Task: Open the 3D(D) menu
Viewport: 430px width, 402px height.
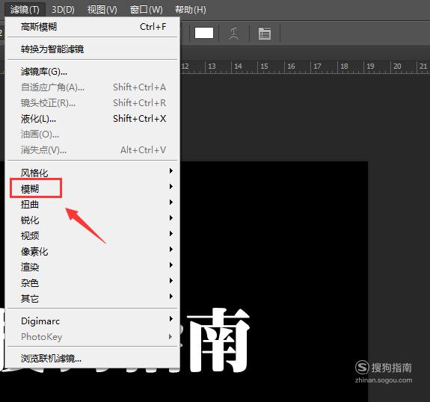Action: point(63,10)
